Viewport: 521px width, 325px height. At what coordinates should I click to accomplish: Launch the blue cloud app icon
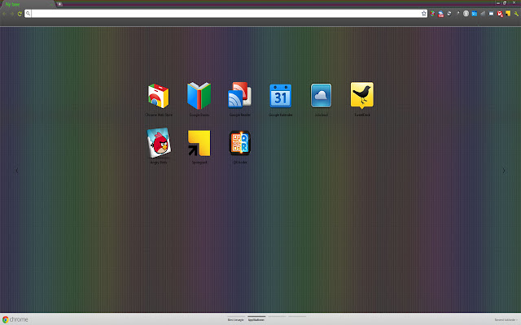tap(321, 96)
